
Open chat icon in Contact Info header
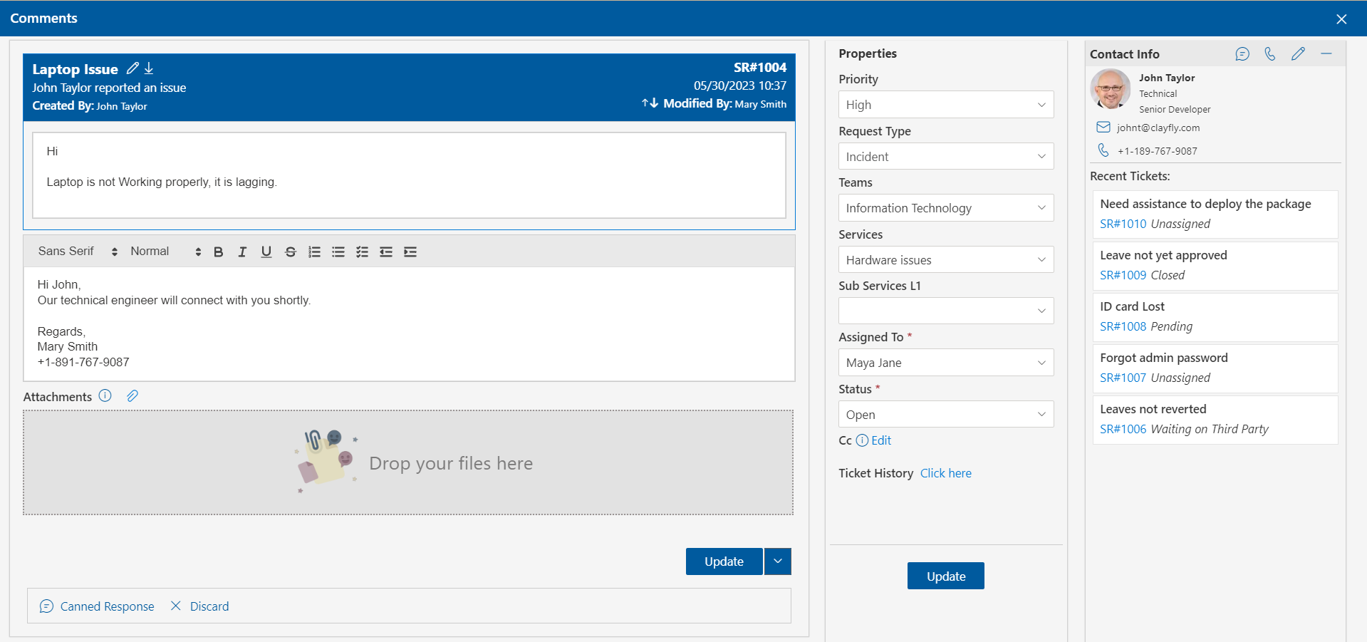[1242, 54]
